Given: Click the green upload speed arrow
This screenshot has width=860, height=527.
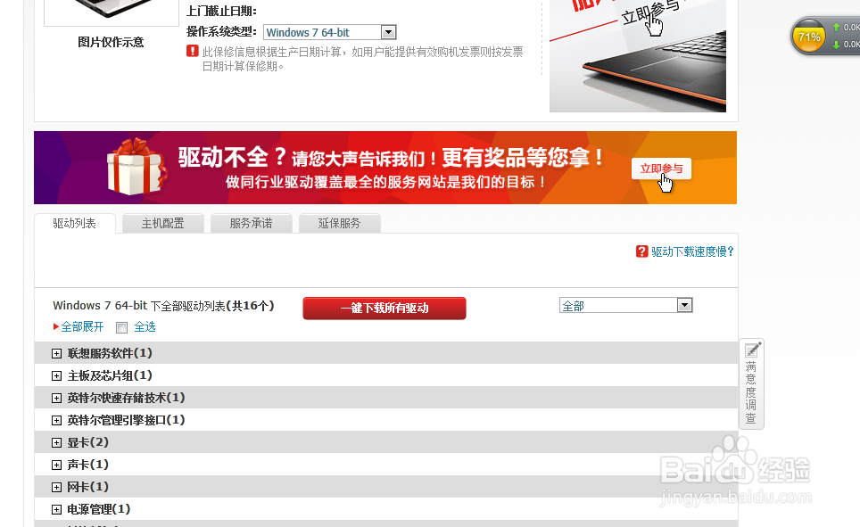Looking at the screenshot, I should [x=837, y=27].
